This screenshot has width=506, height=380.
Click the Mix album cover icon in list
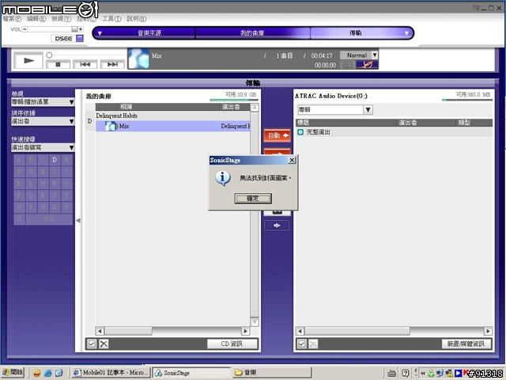click(111, 126)
